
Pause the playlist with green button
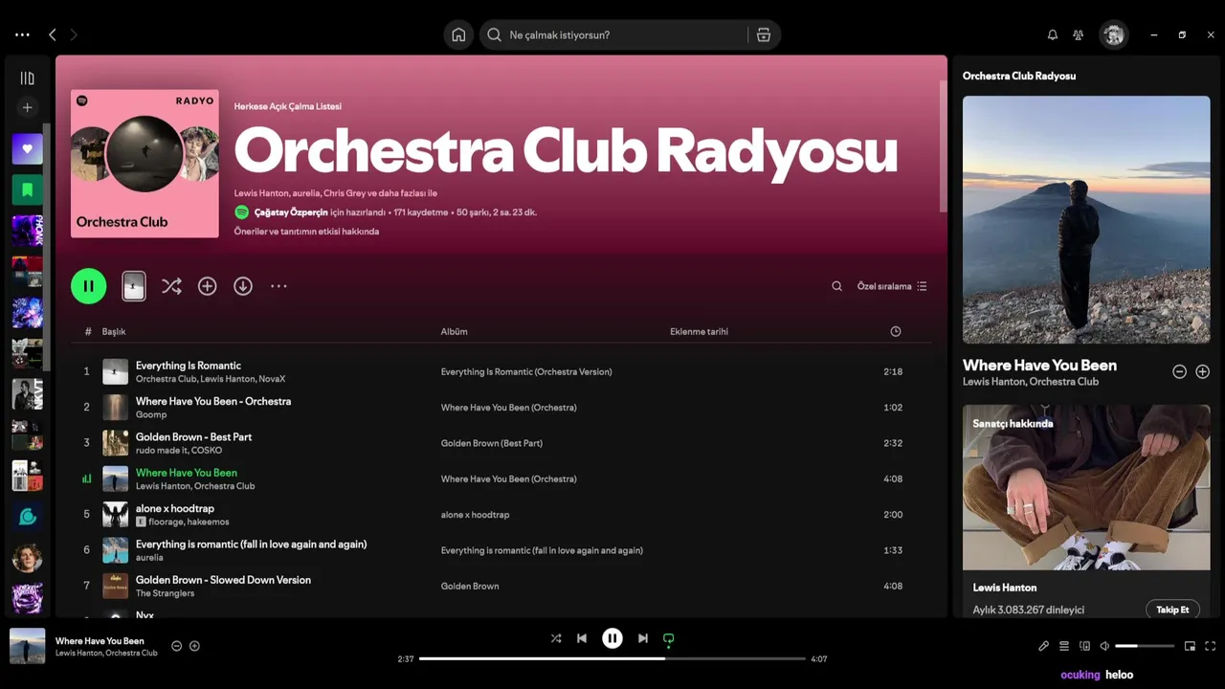click(x=88, y=286)
